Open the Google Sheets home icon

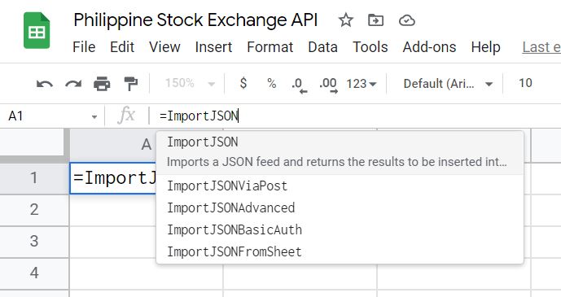(x=37, y=30)
